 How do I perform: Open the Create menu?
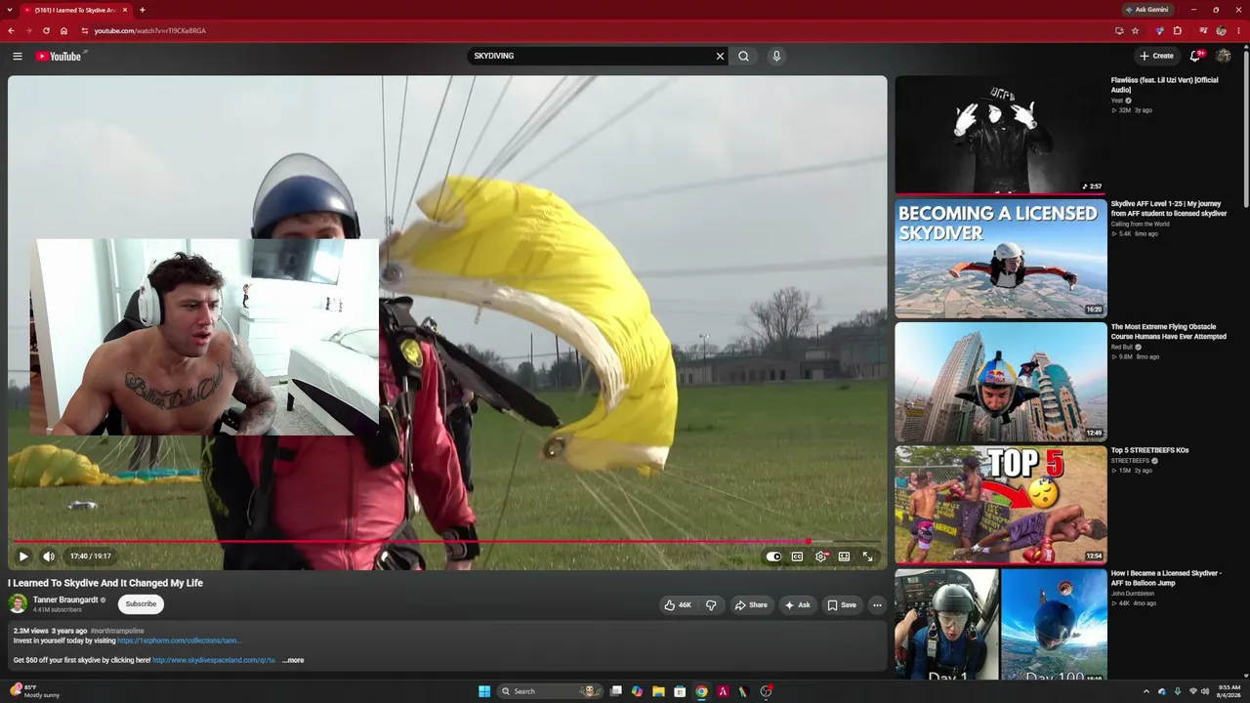click(1156, 56)
